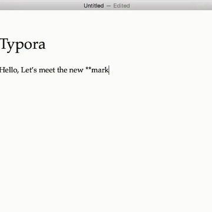
Task: Click the 'Typora' heading text
Action: [23, 45]
